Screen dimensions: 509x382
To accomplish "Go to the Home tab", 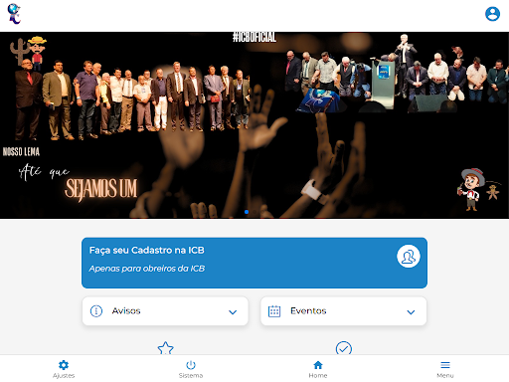I will pyautogui.click(x=318, y=369).
